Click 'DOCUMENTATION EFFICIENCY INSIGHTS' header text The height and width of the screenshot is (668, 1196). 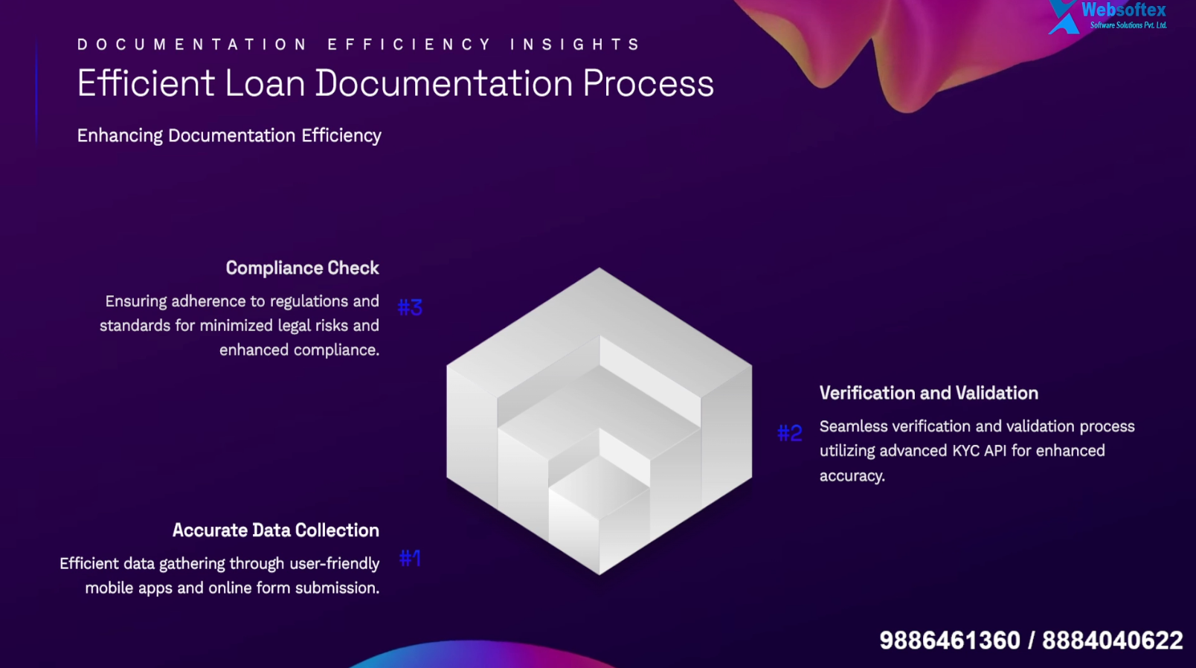coord(359,45)
